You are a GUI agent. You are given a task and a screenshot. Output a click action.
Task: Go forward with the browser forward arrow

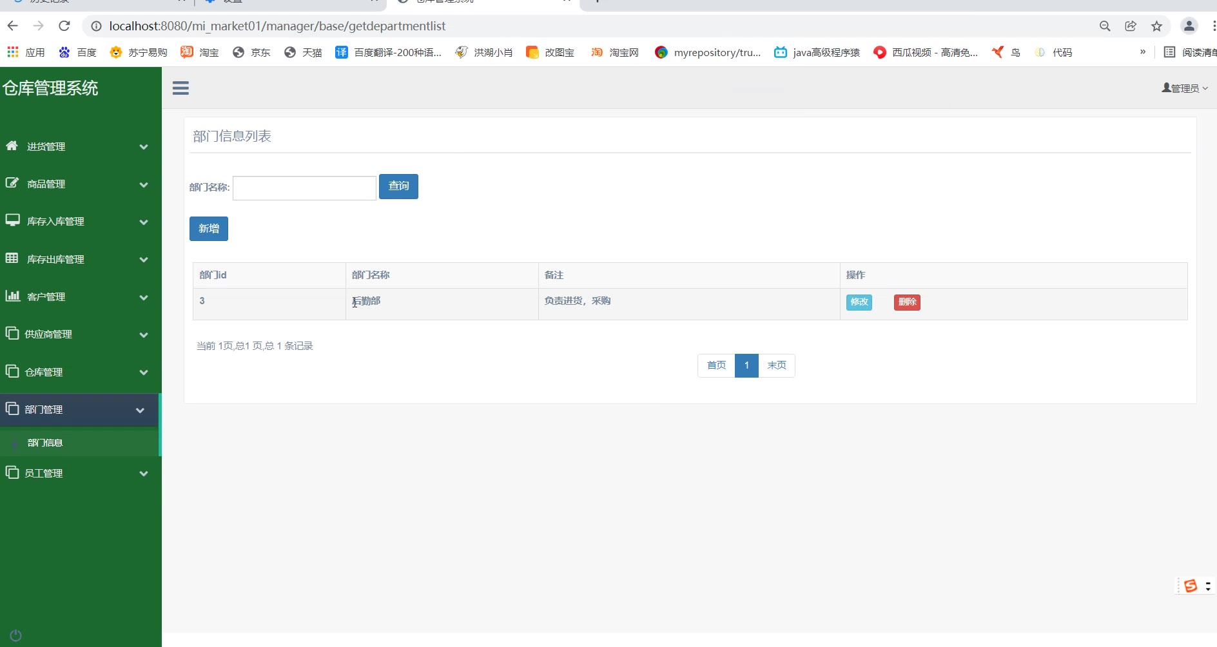(38, 26)
